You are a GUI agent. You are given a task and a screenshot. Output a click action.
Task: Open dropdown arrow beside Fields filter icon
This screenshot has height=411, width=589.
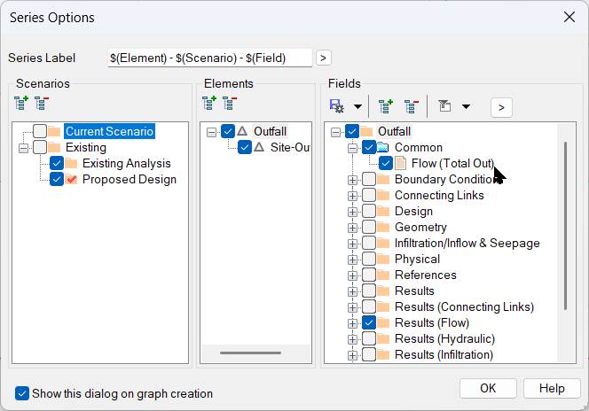[357, 107]
